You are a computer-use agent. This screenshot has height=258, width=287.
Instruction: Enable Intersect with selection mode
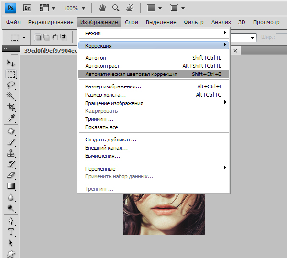(63, 37)
